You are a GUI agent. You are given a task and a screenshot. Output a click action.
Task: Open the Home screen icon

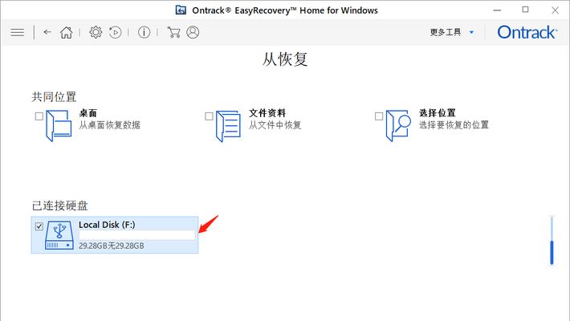[x=66, y=32]
